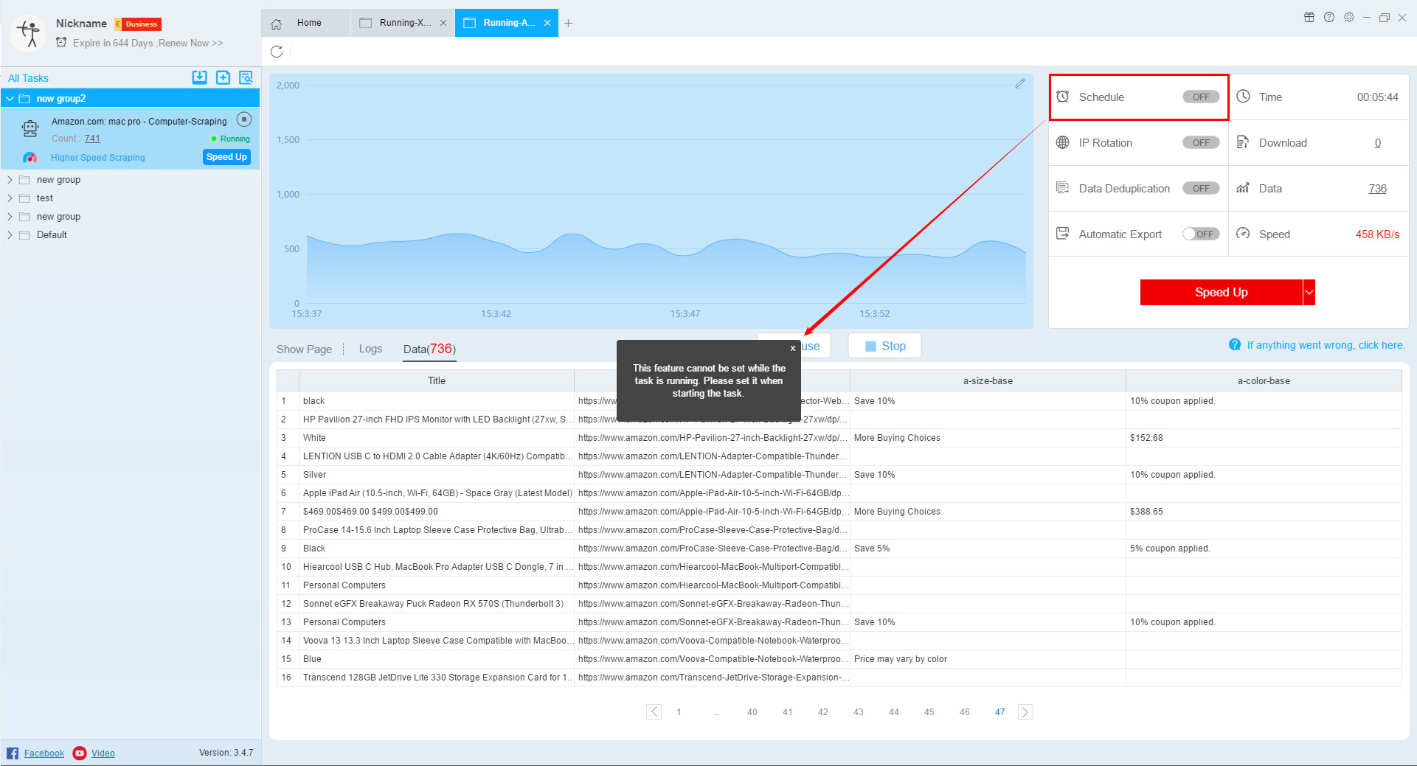Toggle the Automatic Export switch
Screen dimensions: 1417x766
[1201, 234]
